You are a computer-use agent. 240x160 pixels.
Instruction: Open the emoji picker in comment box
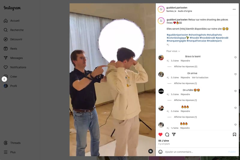click(160, 152)
